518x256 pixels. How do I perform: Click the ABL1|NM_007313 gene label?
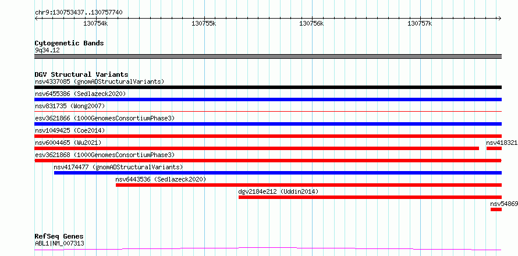tap(59, 244)
